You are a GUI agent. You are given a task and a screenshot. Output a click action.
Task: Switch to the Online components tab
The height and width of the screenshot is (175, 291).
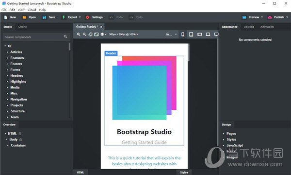[x=22, y=27]
